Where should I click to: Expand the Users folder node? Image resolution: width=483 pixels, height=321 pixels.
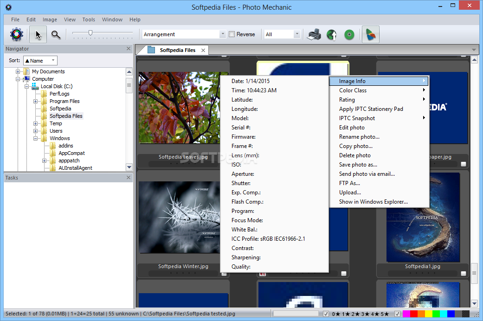point(35,131)
